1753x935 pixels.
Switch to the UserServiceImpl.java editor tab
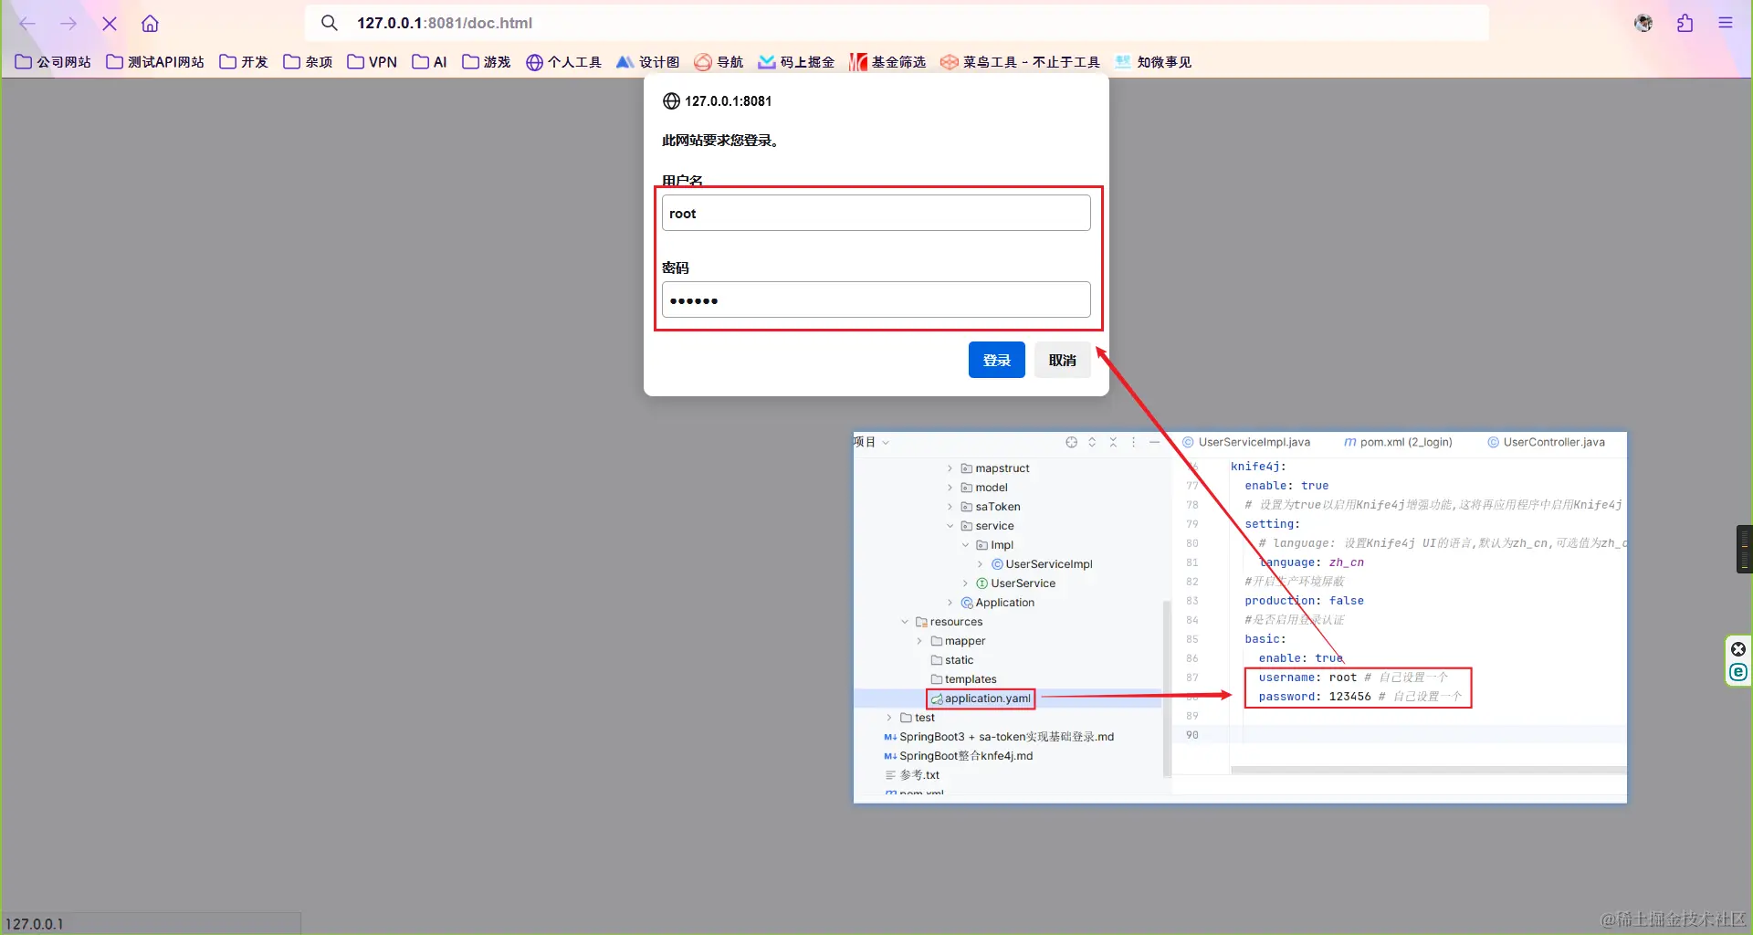(1246, 442)
